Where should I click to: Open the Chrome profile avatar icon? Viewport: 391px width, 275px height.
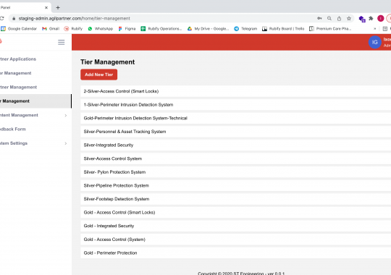click(x=381, y=18)
